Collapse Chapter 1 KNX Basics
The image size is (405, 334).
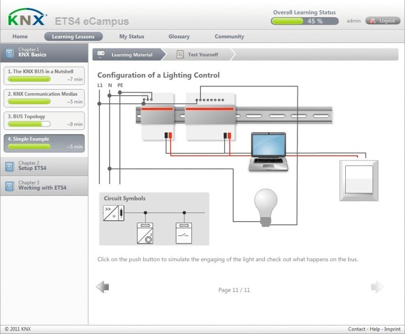point(44,53)
